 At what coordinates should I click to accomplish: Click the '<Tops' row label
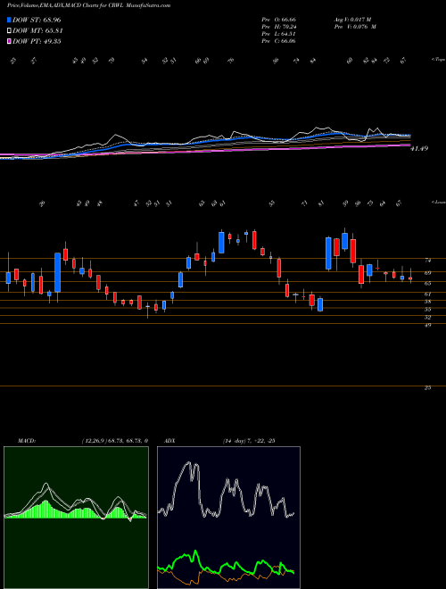tap(438, 60)
